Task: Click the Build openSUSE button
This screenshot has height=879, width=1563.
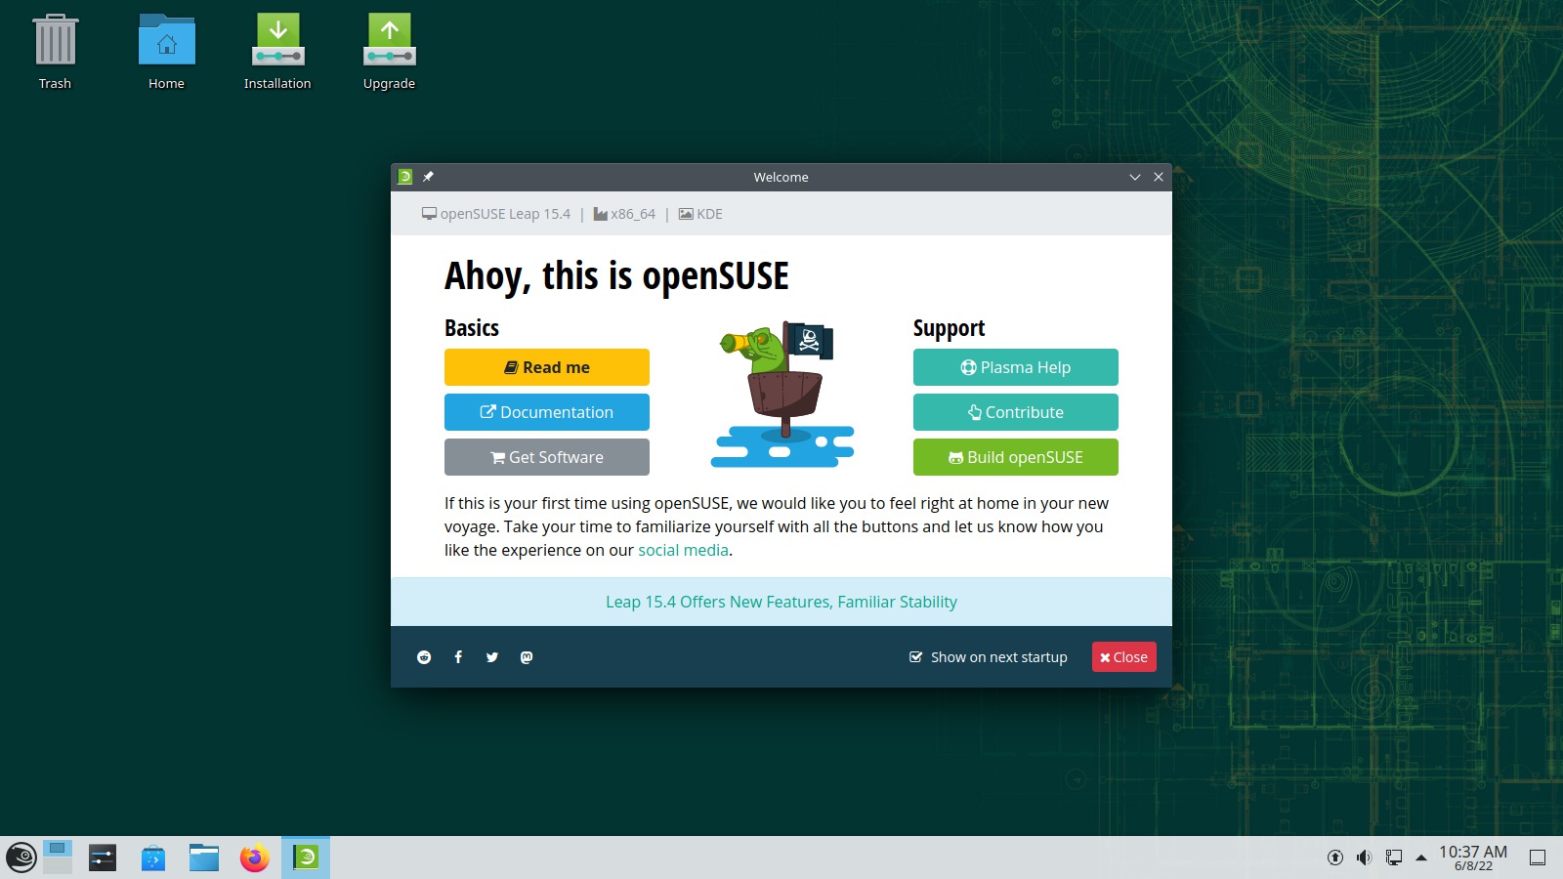Action: [x=1016, y=457]
